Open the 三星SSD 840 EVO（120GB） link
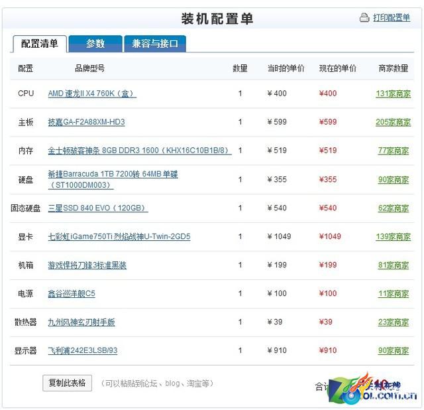This screenshot has height=410, width=424. pyautogui.click(x=98, y=208)
